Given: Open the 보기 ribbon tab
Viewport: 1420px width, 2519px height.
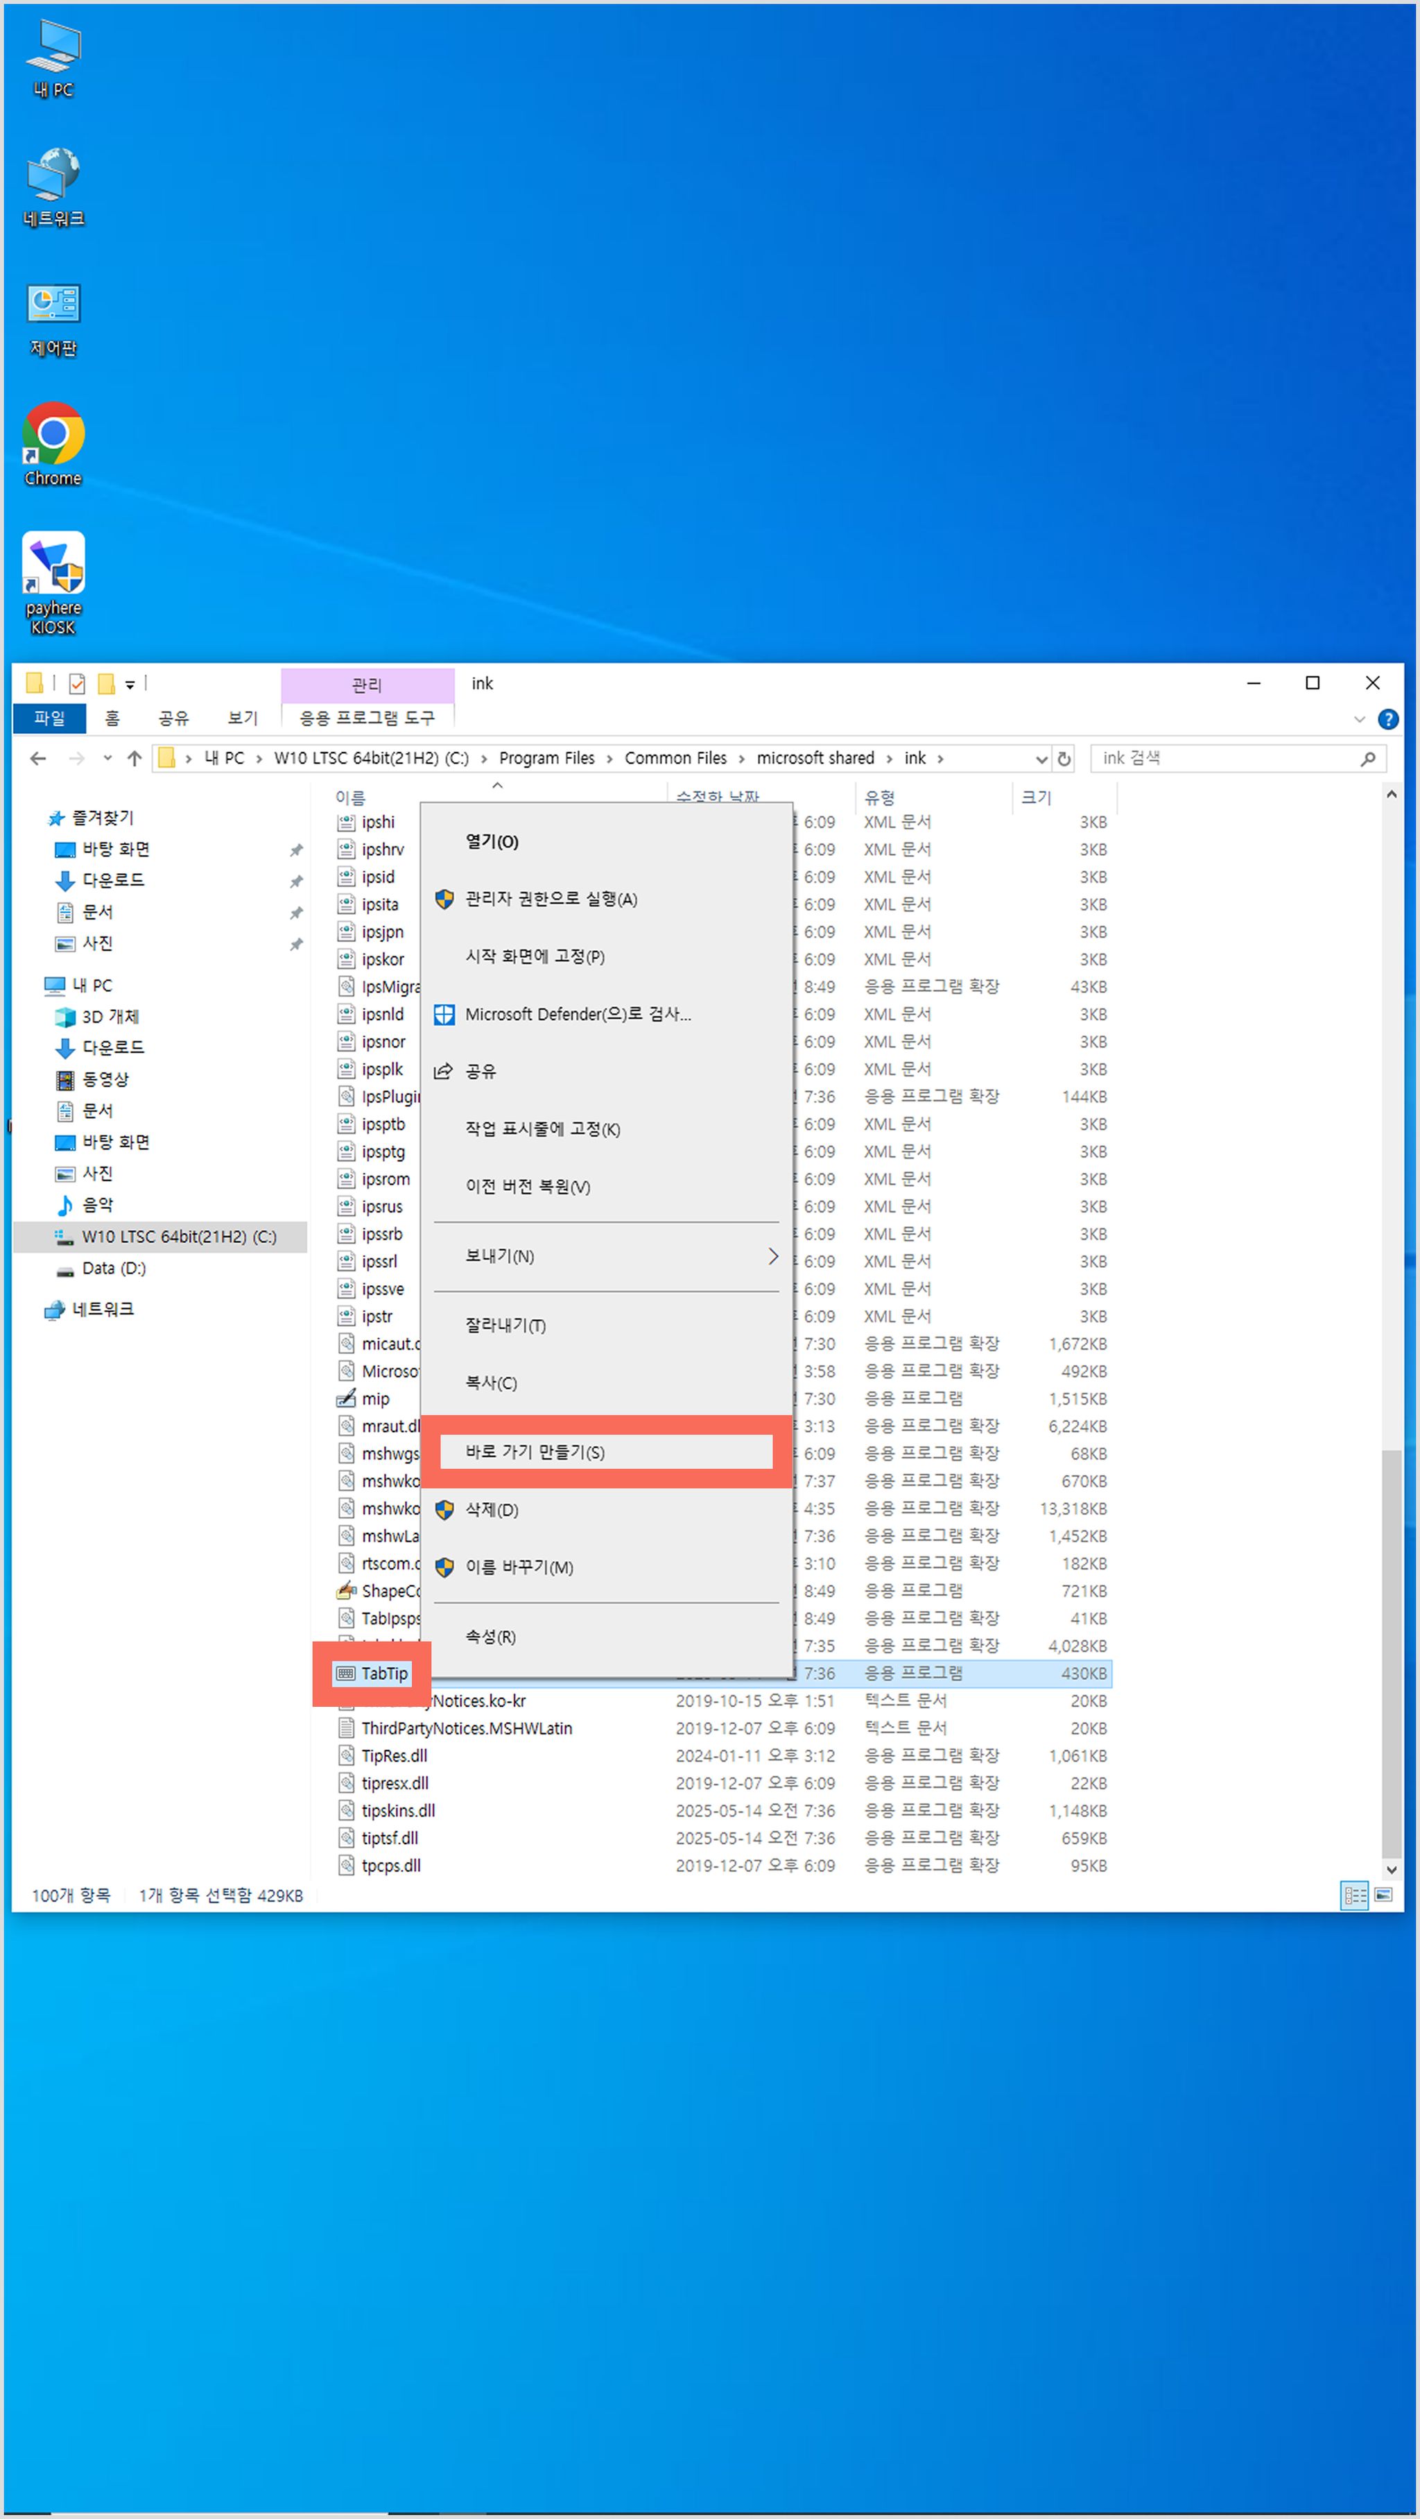Looking at the screenshot, I should pos(243,718).
